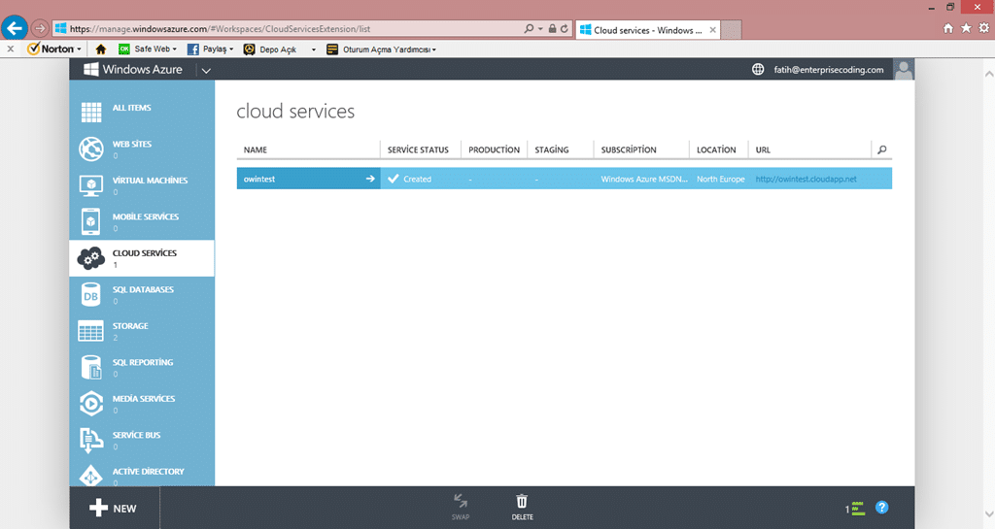This screenshot has width=995, height=529.
Task: Click the browser back button
Action: (14, 28)
